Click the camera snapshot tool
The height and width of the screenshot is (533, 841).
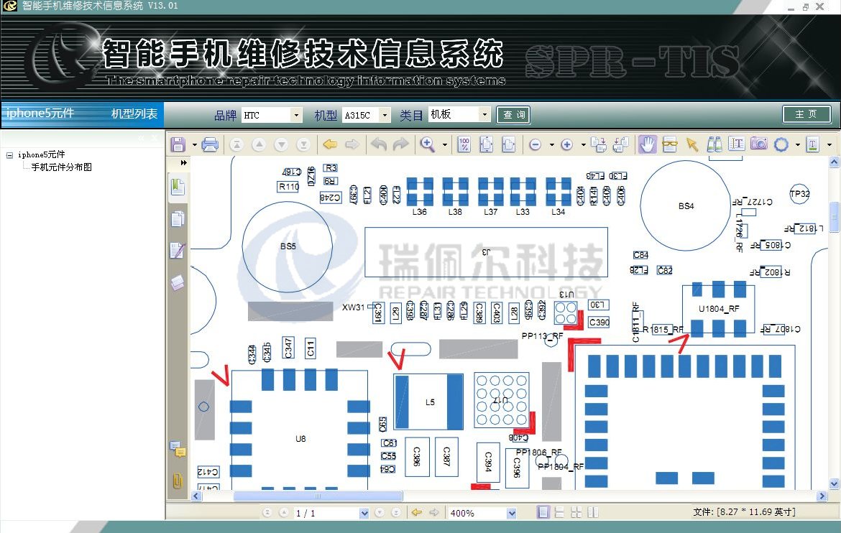[758, 144]
